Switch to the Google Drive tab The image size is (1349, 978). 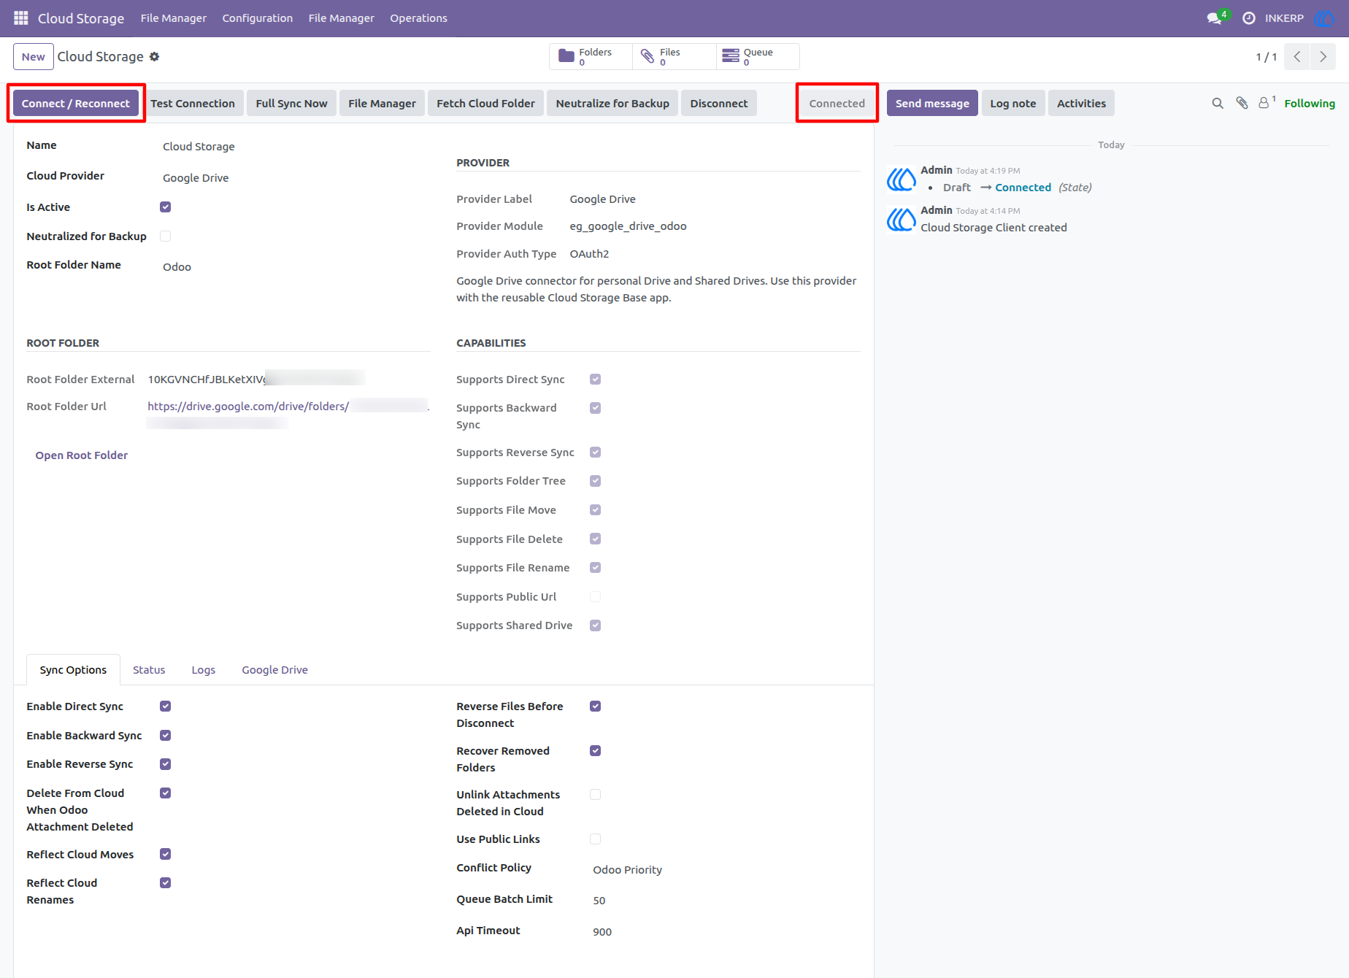point(274,670)
